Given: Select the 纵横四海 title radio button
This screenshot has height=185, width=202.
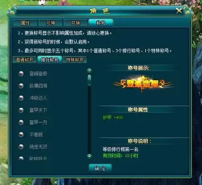Looking at the screenshot, I should pos(21,86).
